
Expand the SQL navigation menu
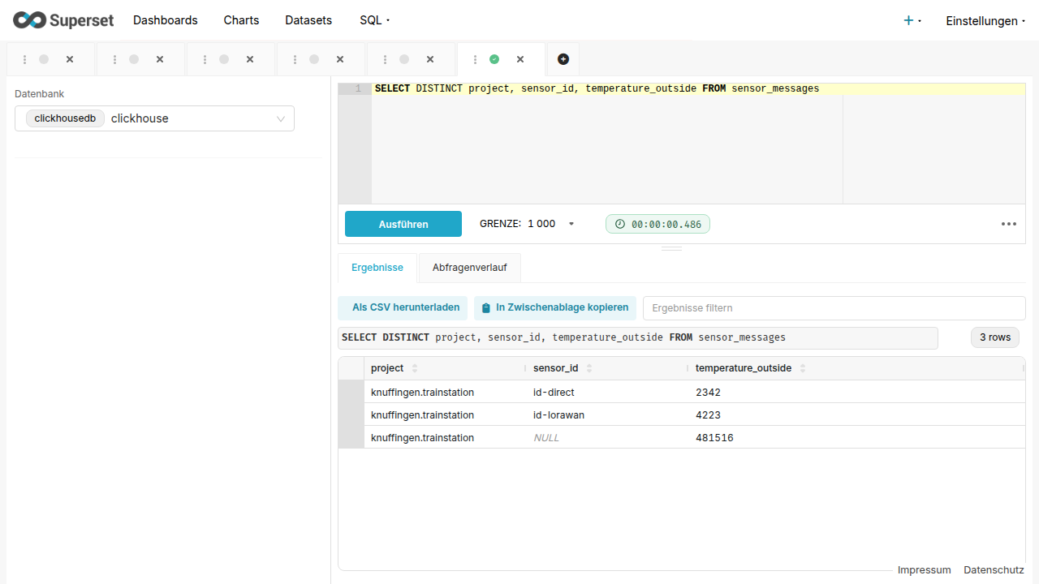coord(374,20)
